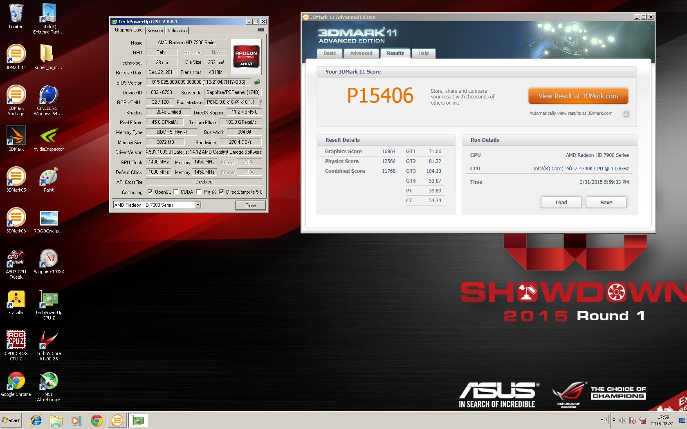
Task: Open the Advanced tab in 3DMark 11
Action: pyautogui.click(x=361, y=53)
